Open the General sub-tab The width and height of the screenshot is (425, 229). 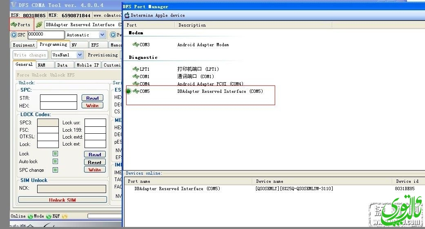point(24,64)
